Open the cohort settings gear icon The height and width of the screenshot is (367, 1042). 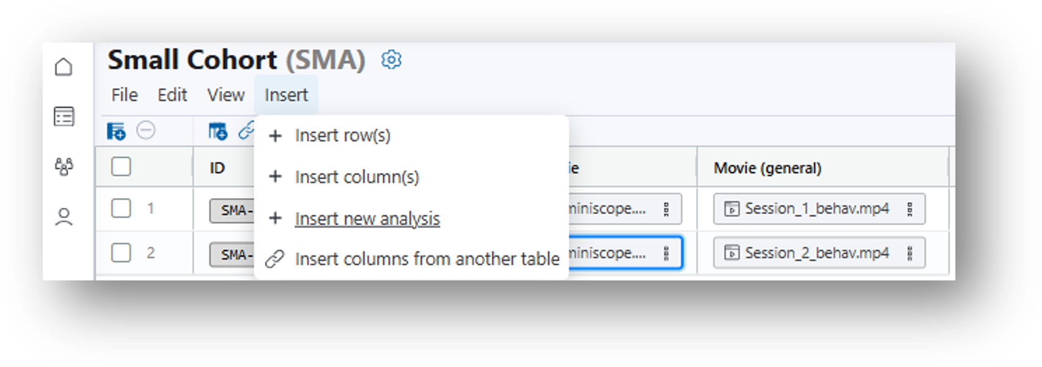(x=391, y=60)
